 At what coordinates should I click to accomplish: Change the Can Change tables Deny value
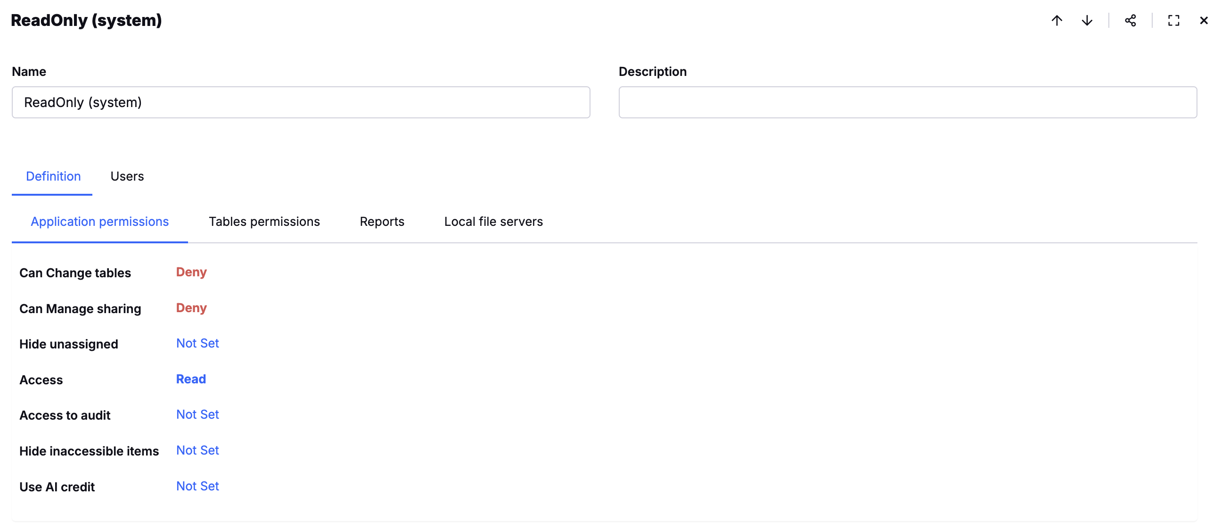(191, 272)
